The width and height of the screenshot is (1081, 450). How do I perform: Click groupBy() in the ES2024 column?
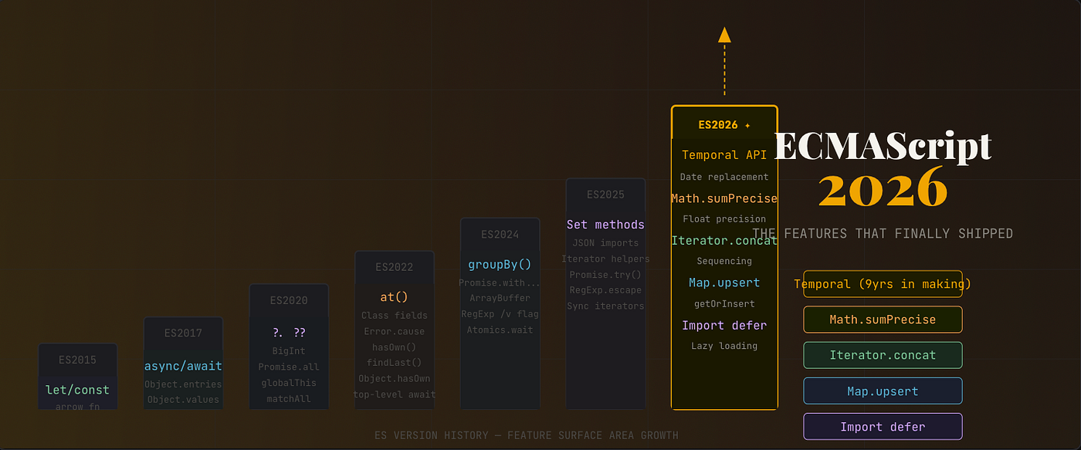(x=500, y=264)
